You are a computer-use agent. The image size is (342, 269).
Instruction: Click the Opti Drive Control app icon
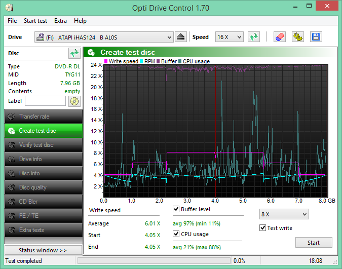10,8
